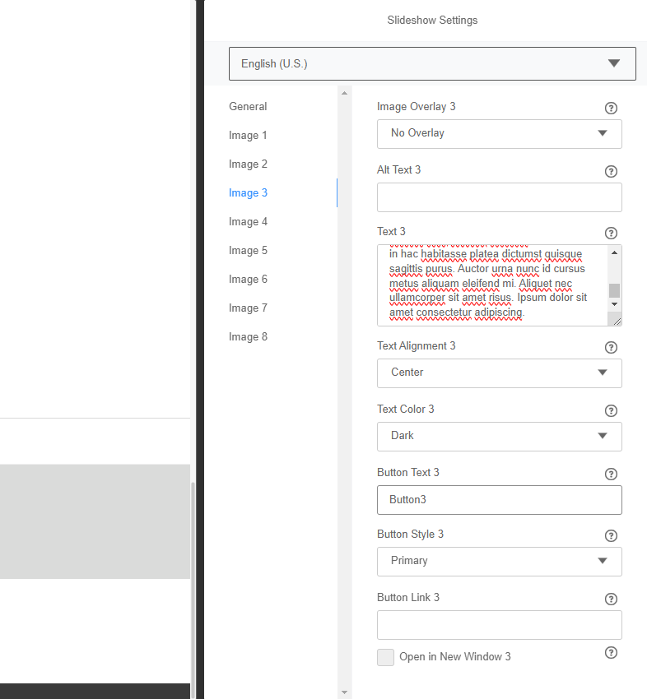This screenshot has width=647, height=699.
Task: Open help for Text Alignment 3
Action: point(611,347)
